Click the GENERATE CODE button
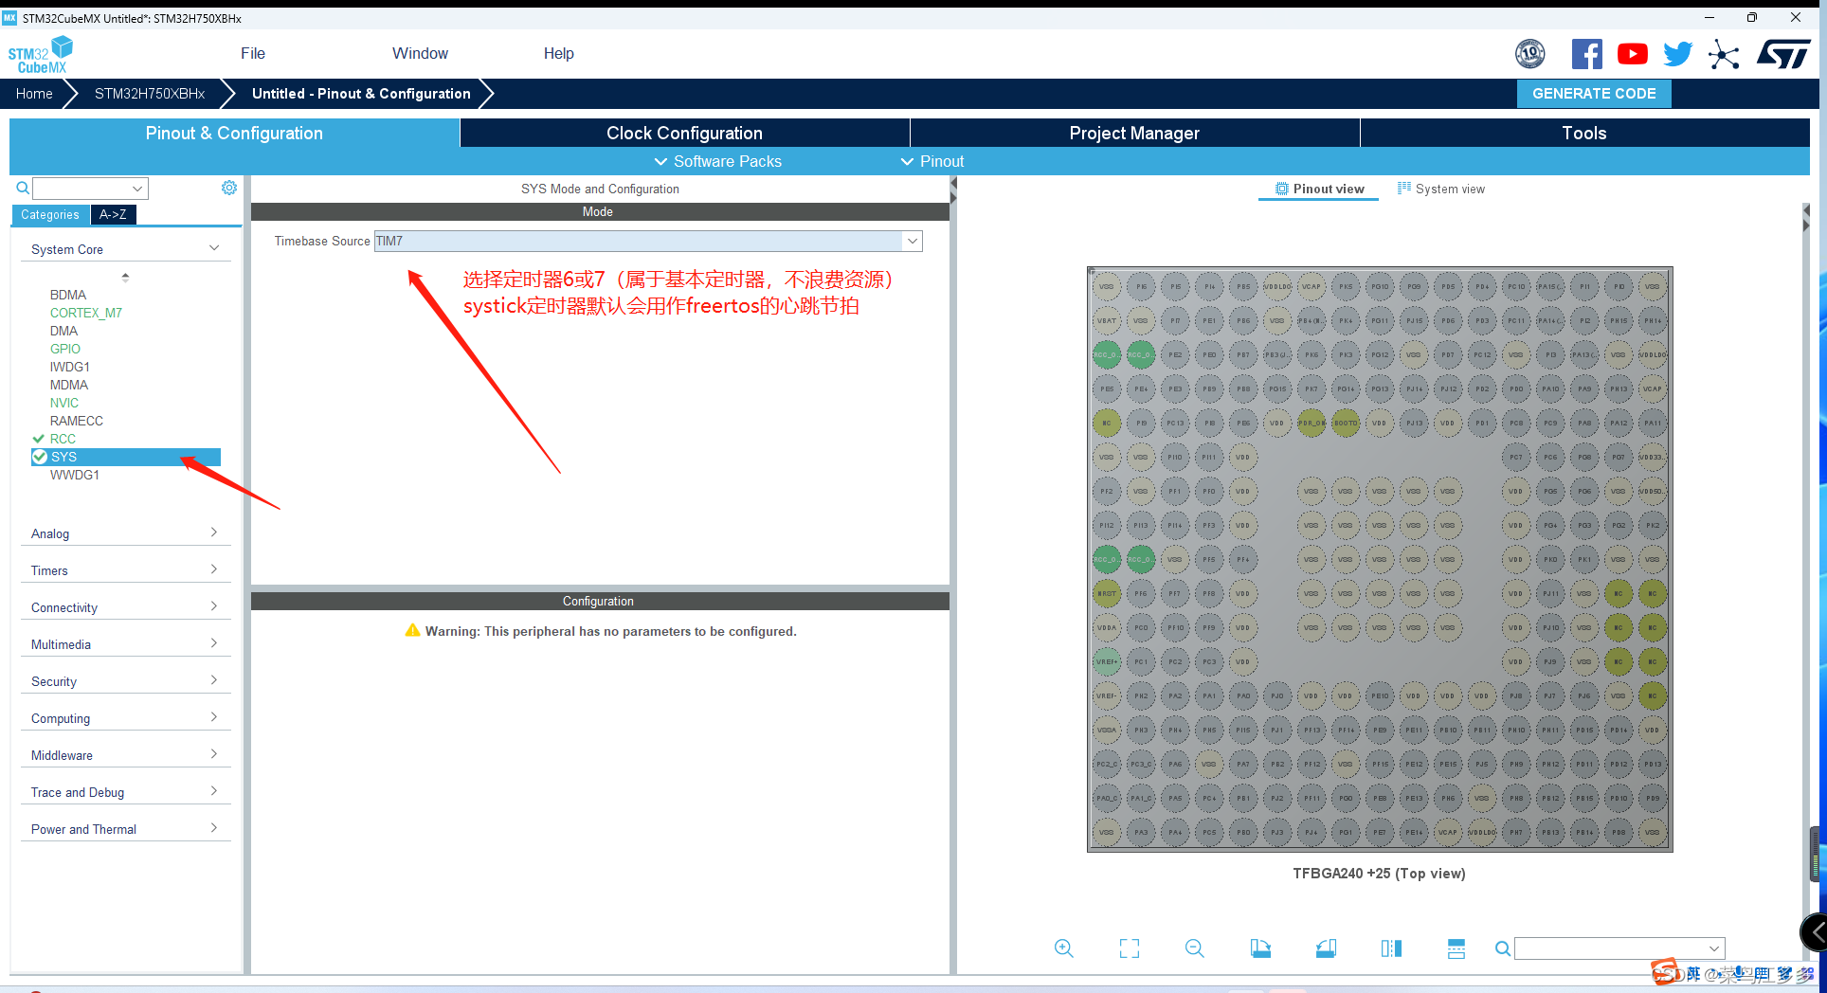The width and height of the screenshot is (1827, 993). pos(1594,94)
